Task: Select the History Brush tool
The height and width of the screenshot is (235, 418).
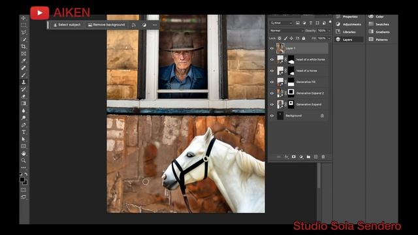Action: [24, 89]
